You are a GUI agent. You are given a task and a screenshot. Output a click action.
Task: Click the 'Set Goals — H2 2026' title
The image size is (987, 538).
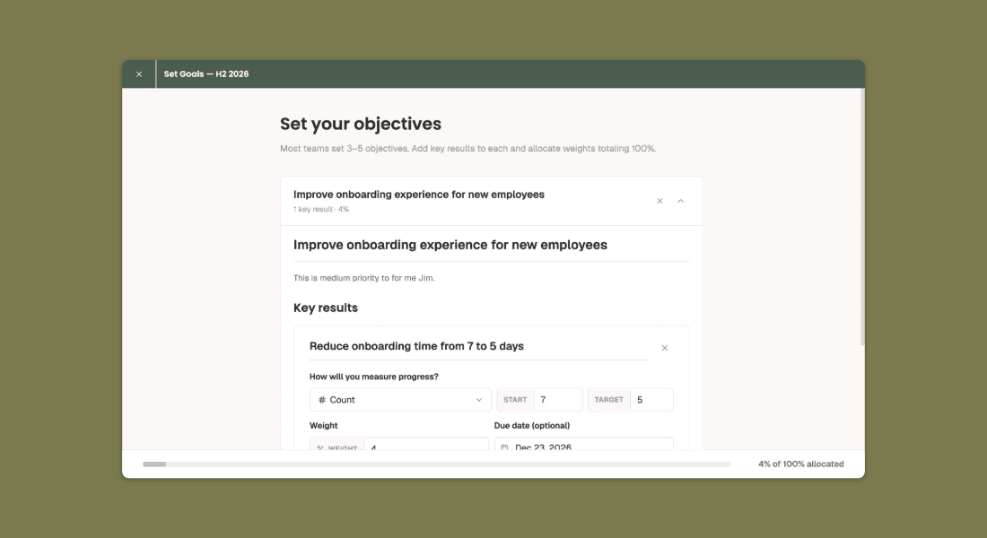(206, 74)
